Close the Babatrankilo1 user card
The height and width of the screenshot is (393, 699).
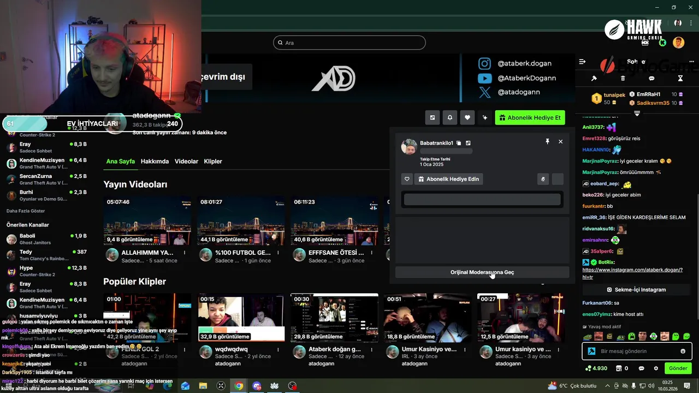click(560, 141)
